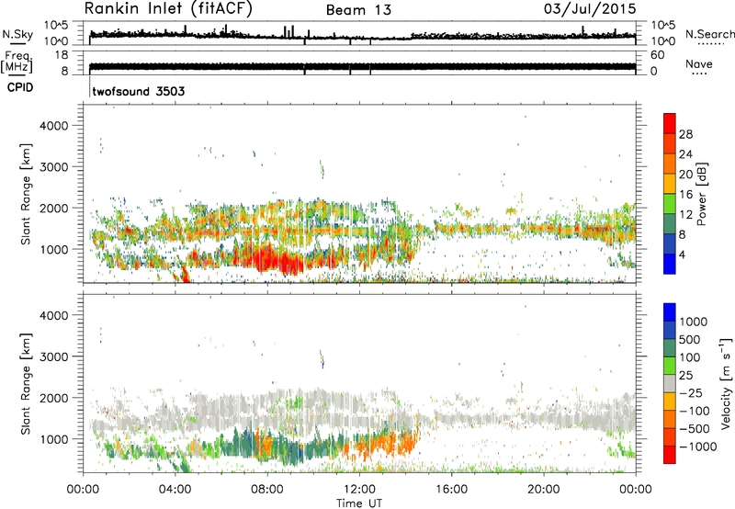Click the "4" tick on the Power colorbar
The width and height of the screenshot is (735, 509).
[x=682, y=254]
